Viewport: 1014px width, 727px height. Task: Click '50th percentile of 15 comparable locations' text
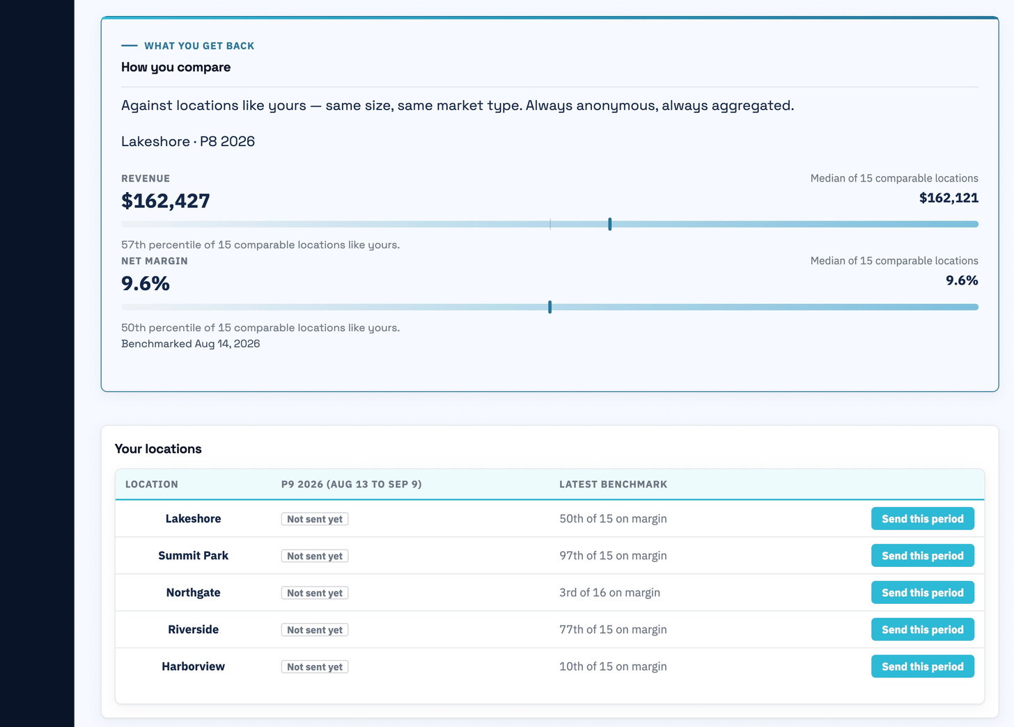pos(260,328)
